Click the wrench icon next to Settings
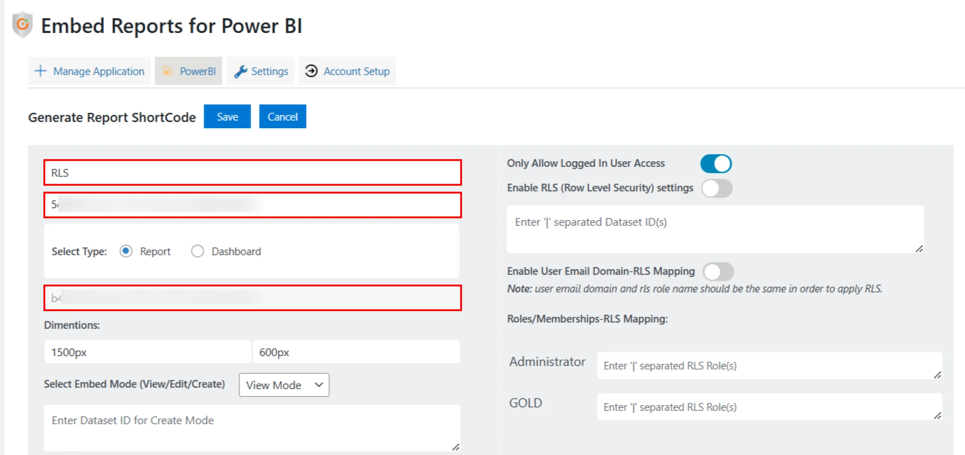Screen dimensions: 965x455 point(240,71)
